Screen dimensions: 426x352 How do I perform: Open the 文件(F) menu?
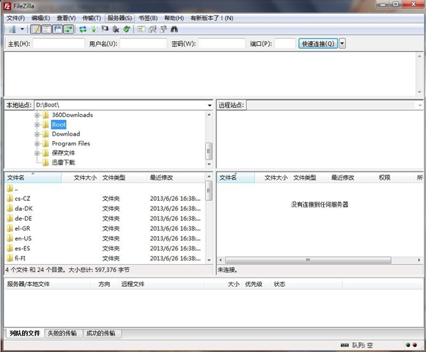[16, 18]
